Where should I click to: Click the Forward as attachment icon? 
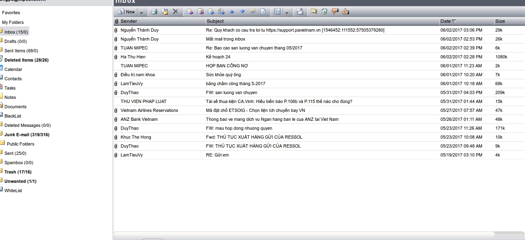221,12
